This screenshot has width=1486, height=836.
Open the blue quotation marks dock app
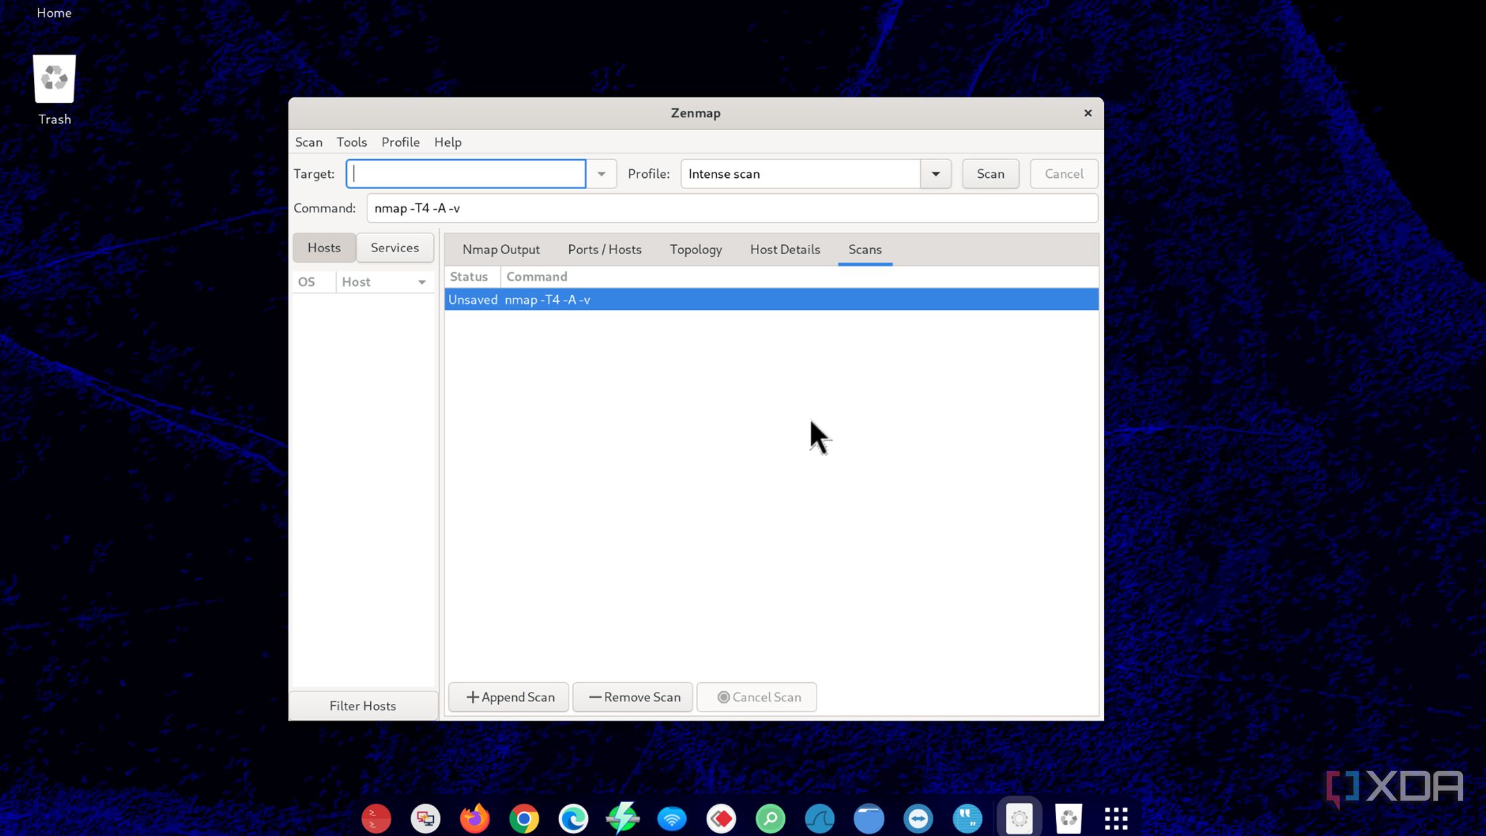tap(968, 818)
